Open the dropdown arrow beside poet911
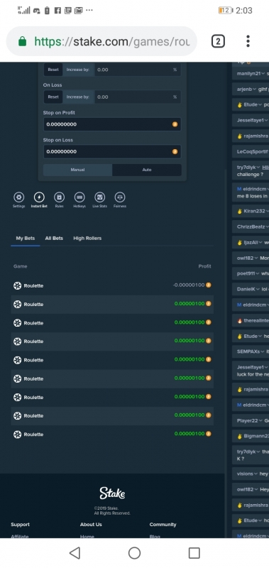 (258, 273)
